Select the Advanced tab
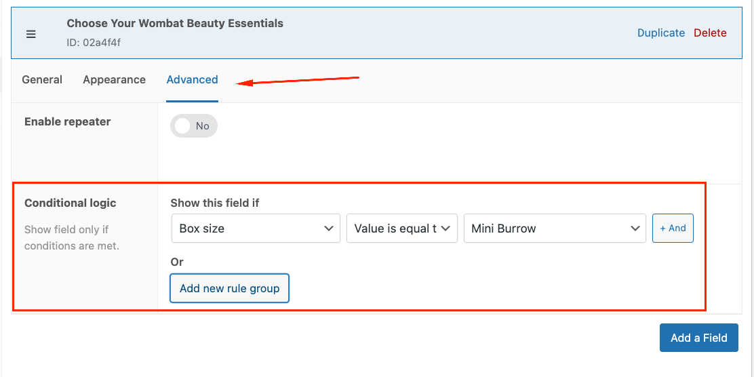This screenshot has width=754, height=377. point(193,80)
